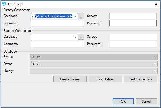Focus Backup Connection Password field
The image size is (161, 108).
(x=133, y=44)
